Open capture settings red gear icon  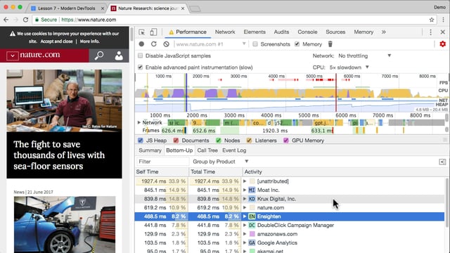click(442, 44)
